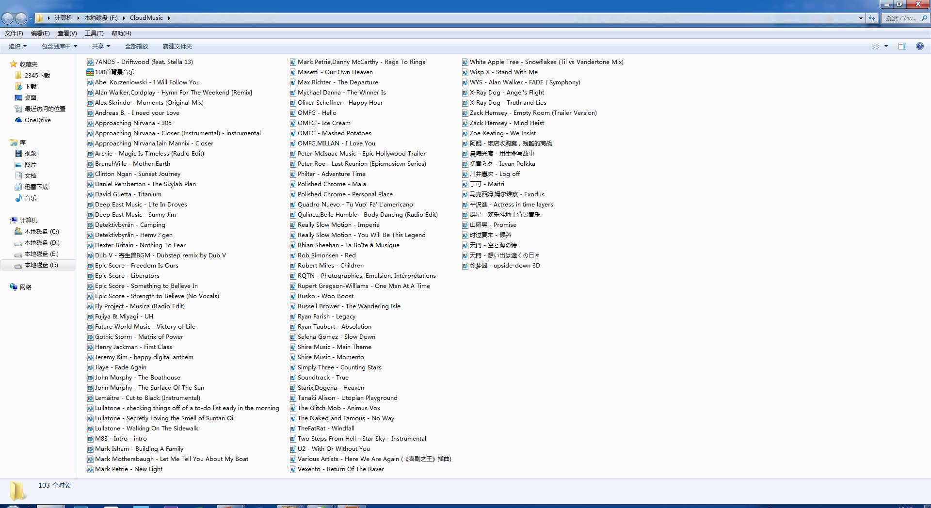The width and height of the screenshot is (931, 508).
Task: Open the 组织 dropdown menu
Action: (x=17, y=47)
